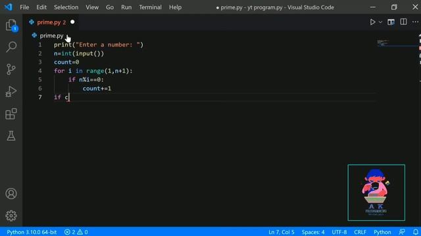The height and width of the screenshot is (236, 421).
Task: Click the for i in range line
Action: pos(93,71)
